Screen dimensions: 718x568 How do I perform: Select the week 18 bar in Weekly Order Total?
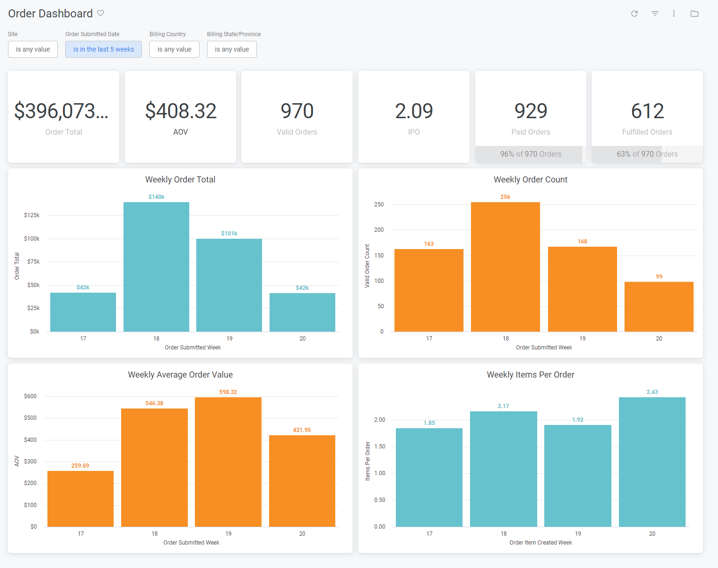[x=156, y=265]
